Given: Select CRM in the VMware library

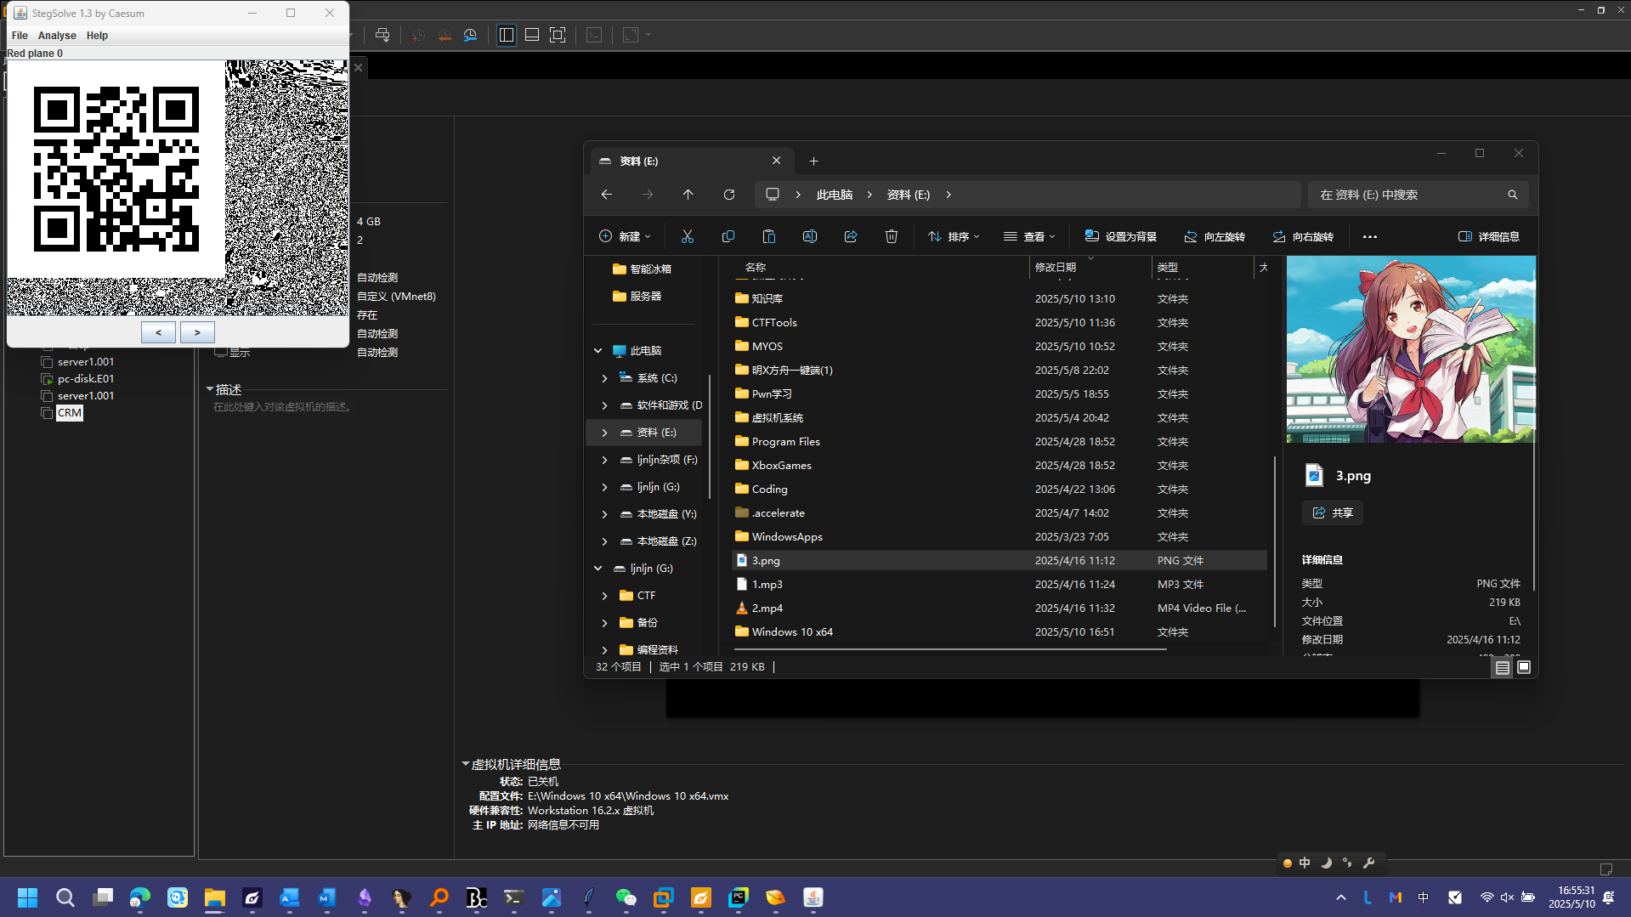Looking at the screenshot, I should tap(70, 413).
